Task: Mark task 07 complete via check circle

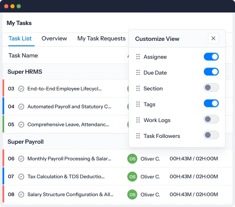Action: click(x=21, y=177)
